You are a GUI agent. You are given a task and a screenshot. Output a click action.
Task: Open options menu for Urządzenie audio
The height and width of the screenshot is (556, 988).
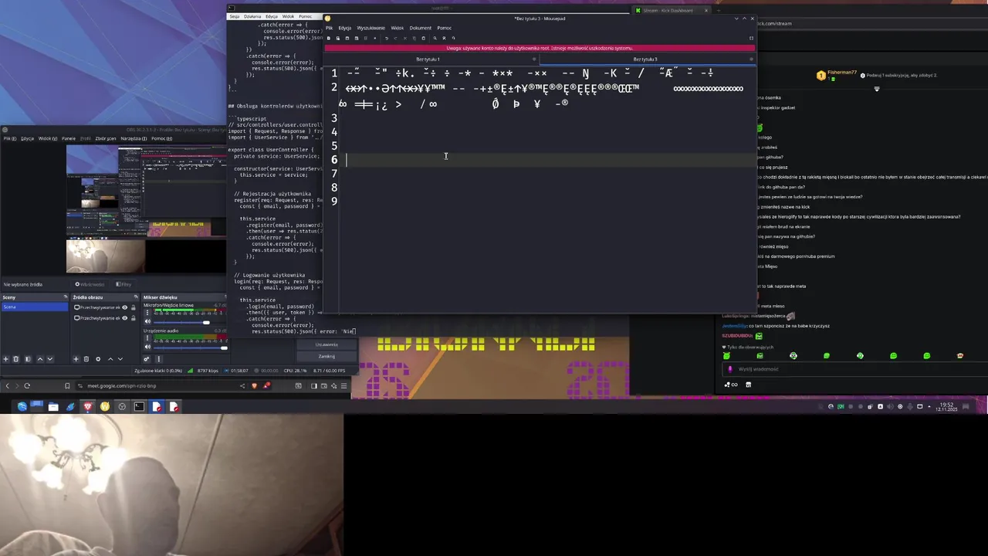click(147, 337)
